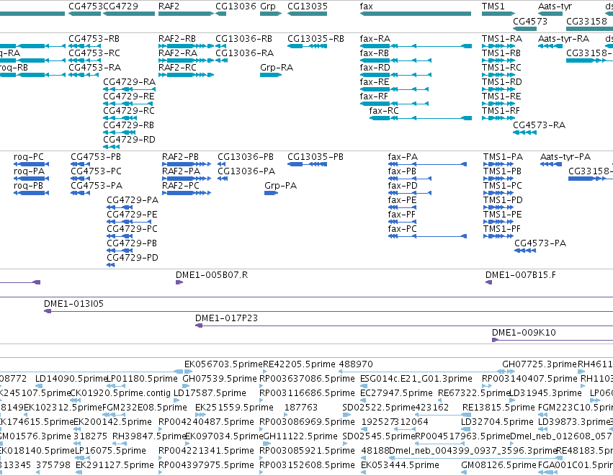The image size is (613, 476).
Task: Click the Aats-tyr gene label
Action: (555, 6)
